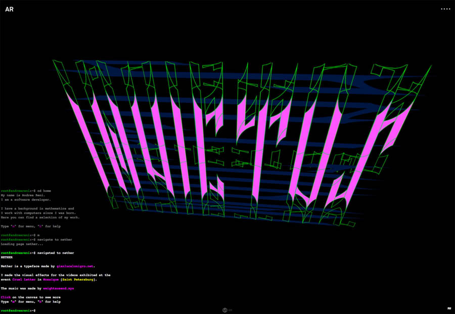Click the circular icon at bottom center
Viewport: 455px width, 314px height.
coord(224,310)
